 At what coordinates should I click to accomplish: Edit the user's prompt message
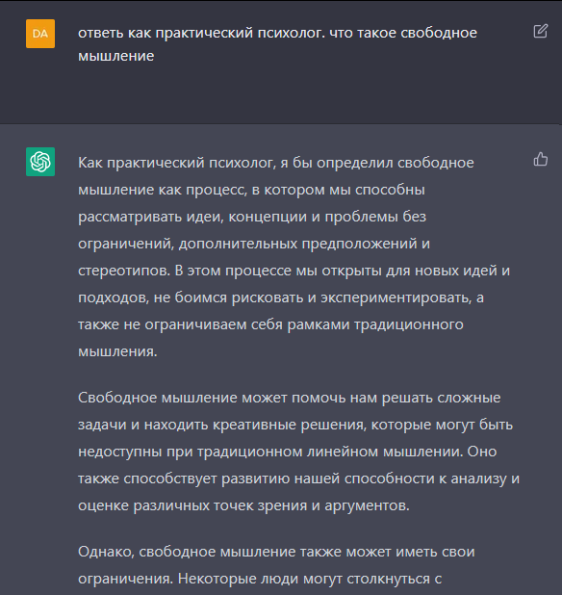pyautogui.click(x=541, y=31)
